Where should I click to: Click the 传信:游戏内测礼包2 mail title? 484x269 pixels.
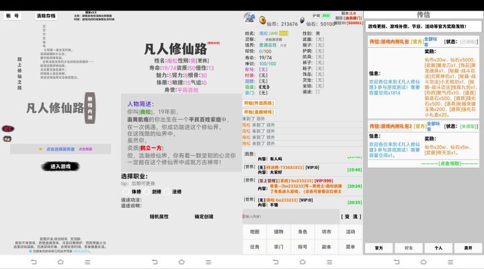click(391, 126)
